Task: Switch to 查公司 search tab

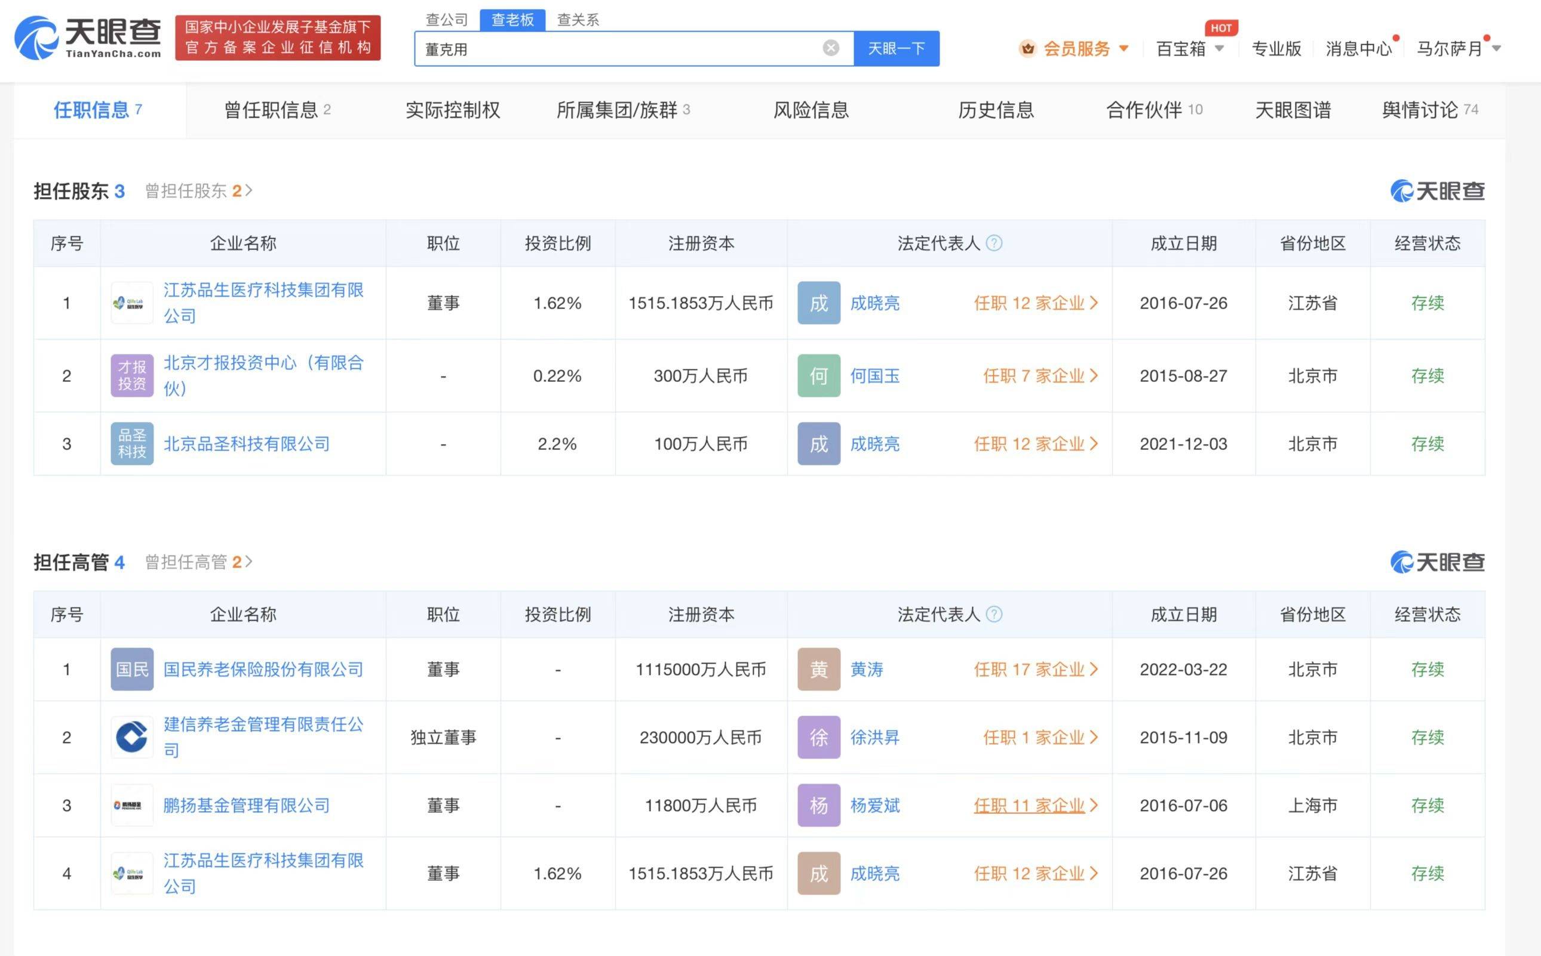Action: point(446,20)
